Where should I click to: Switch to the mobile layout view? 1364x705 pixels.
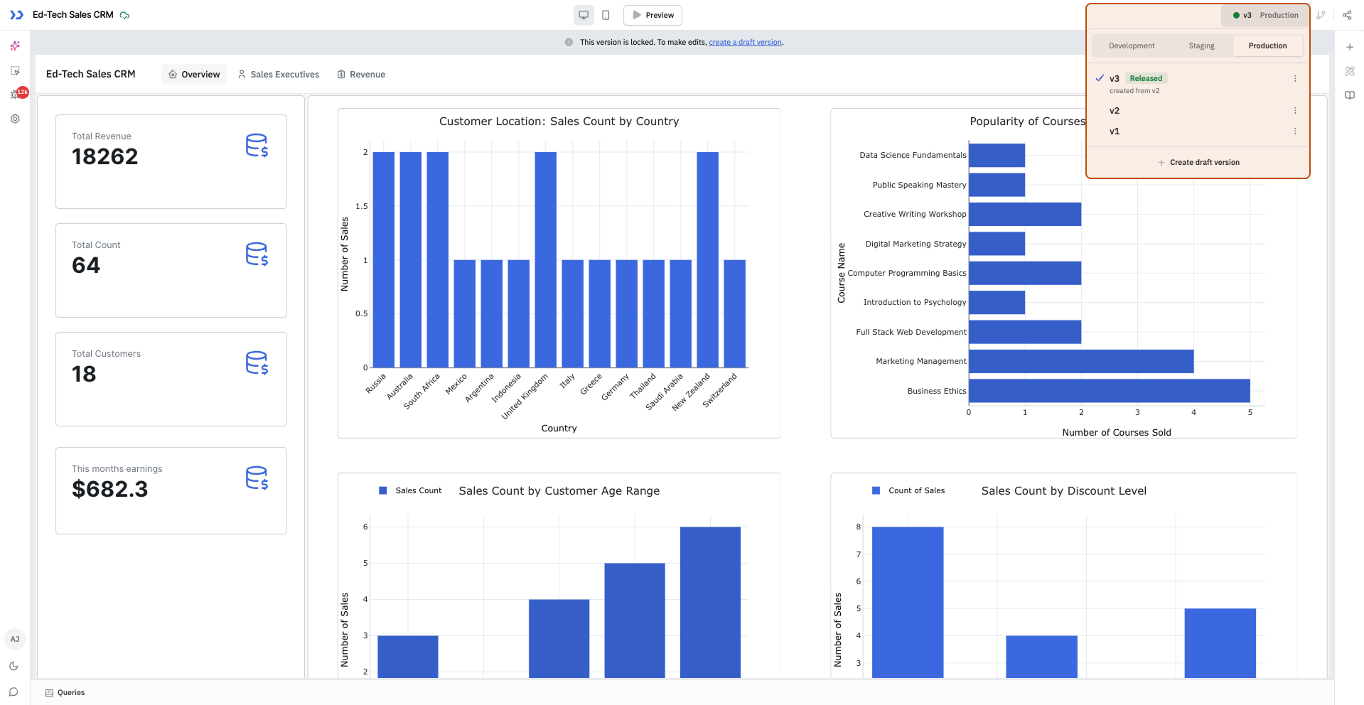pyautogui.click(x=606, y=15)
